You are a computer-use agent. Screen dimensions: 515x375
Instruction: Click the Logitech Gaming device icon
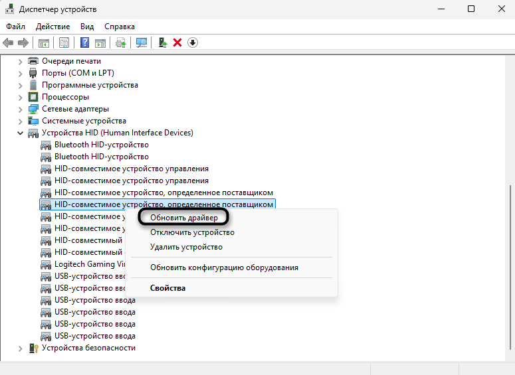[x=46, y=264]
